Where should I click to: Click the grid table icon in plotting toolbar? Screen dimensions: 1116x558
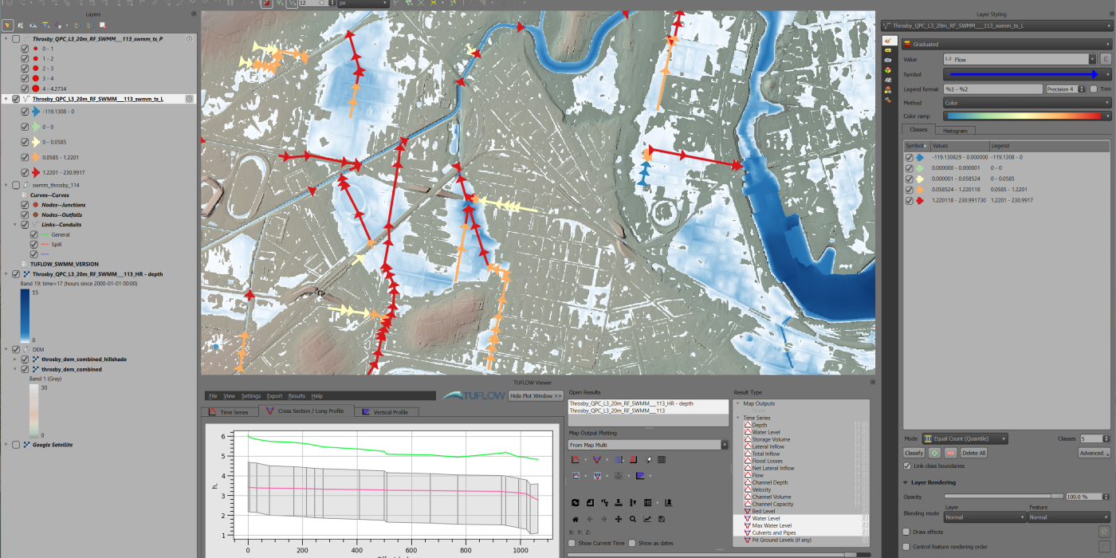(x=662, y=459)
